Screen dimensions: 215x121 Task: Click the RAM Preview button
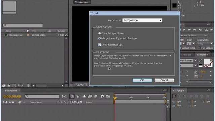(211, 30)
